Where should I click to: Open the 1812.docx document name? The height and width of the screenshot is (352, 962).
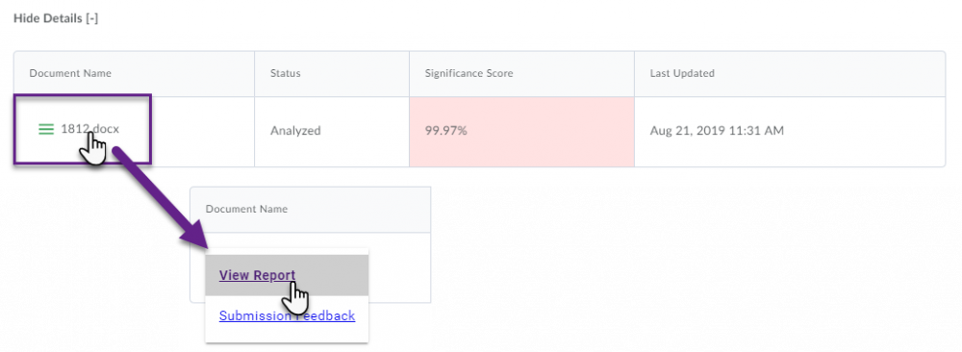pos(90,130)
